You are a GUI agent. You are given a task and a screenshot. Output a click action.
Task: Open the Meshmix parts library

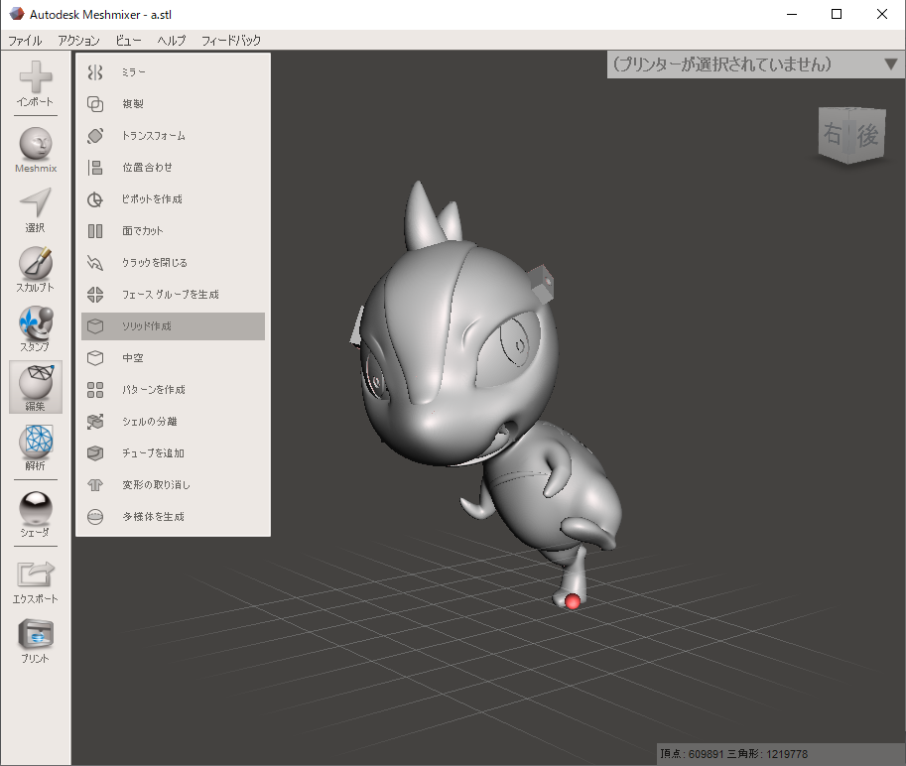(x=36, y=150)
